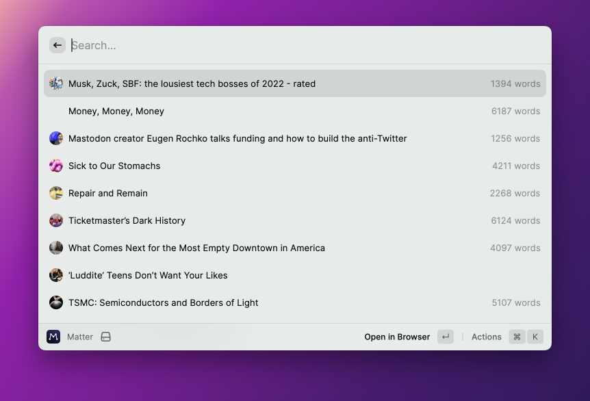Click the 1394 words count label
Image resolution: width=590 pixels, height=401 pixels.
coord(515,83)
